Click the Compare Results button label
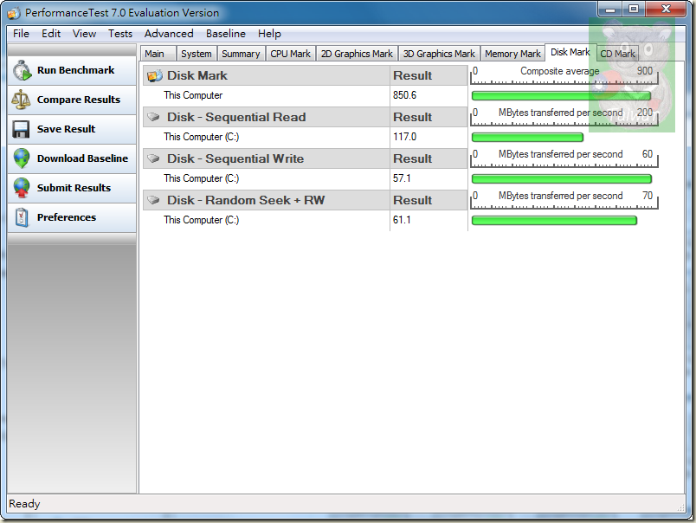Image resolution: width=696 pixels, height=523 pixels. [79, 100]
